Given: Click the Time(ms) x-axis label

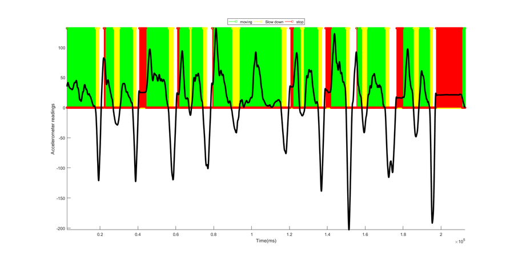Looking at the screenshot, I should click(x=266, y=240).
